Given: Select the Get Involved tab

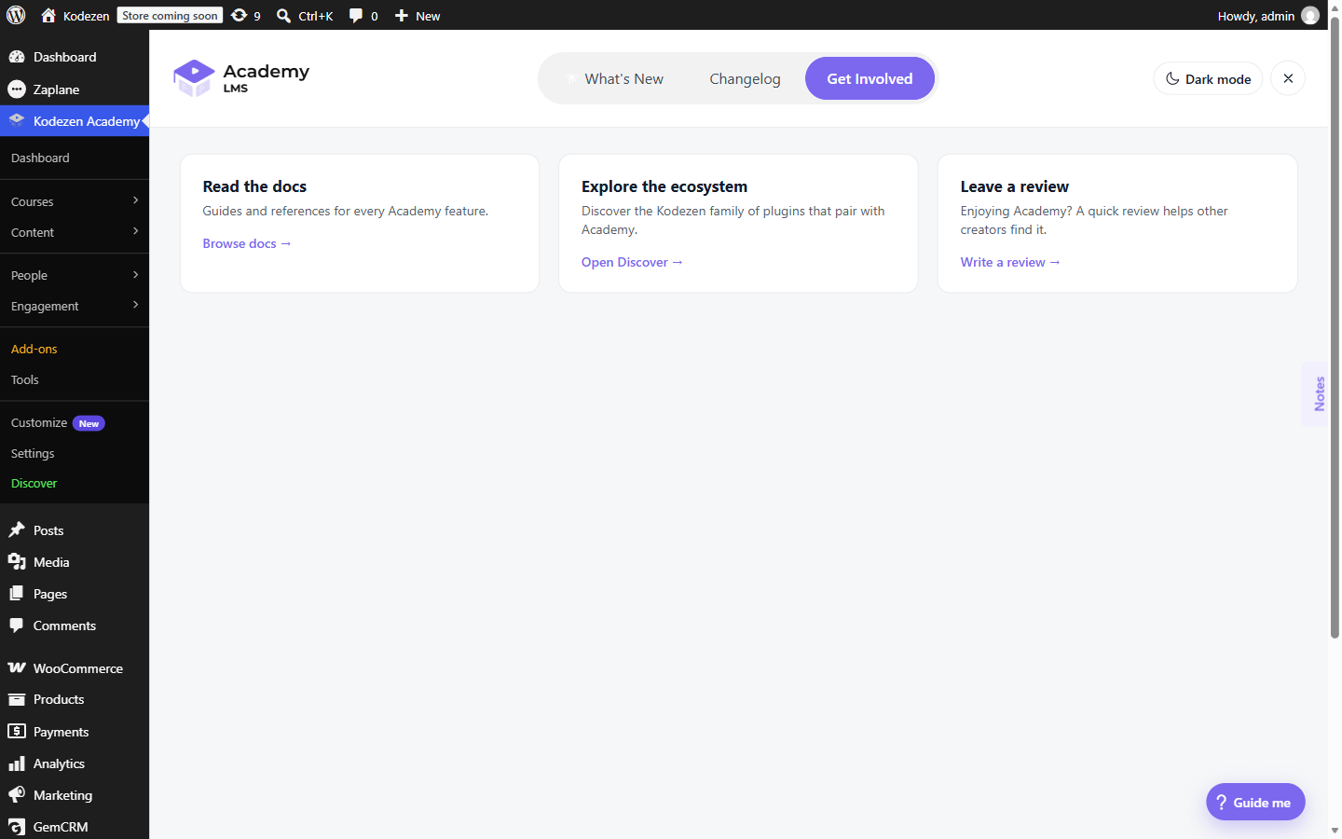Looking at the screenshot, I should 870,78.
